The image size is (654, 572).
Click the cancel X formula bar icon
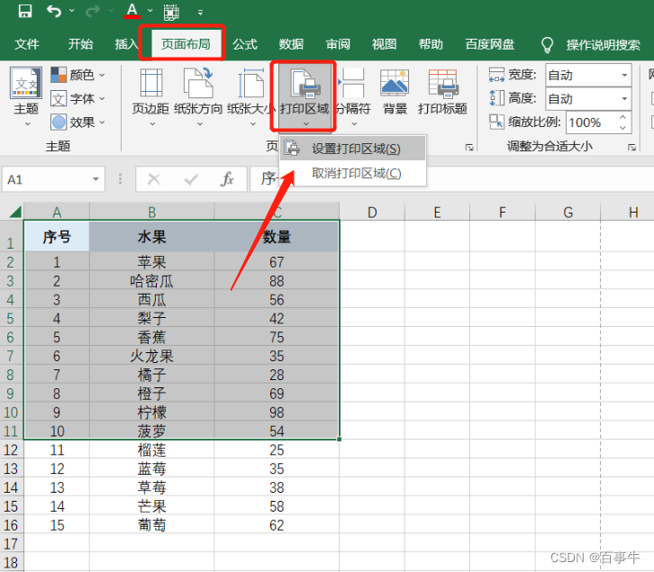pyautogui.click(x=154, y=179)
